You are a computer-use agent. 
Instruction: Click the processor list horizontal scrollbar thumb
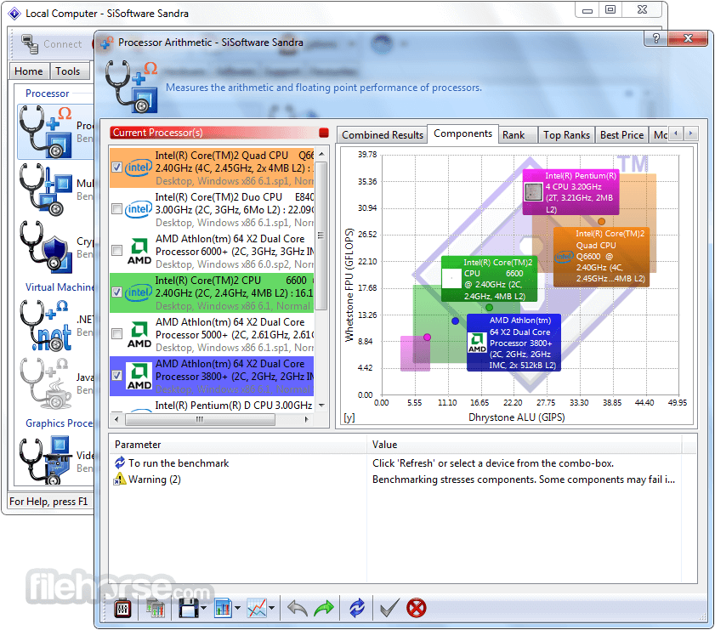pyautogui.click(x=200, y=419)
